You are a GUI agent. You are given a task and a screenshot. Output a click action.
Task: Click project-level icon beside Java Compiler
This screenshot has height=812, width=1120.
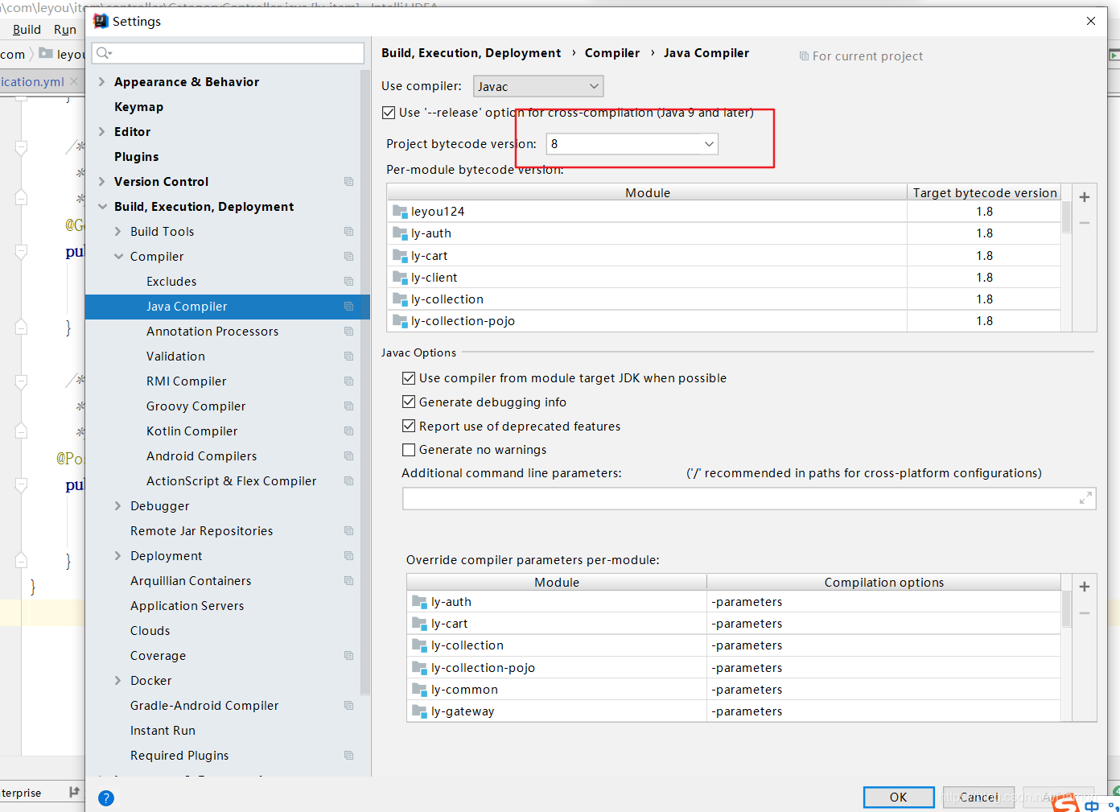[x=348, y=307]
